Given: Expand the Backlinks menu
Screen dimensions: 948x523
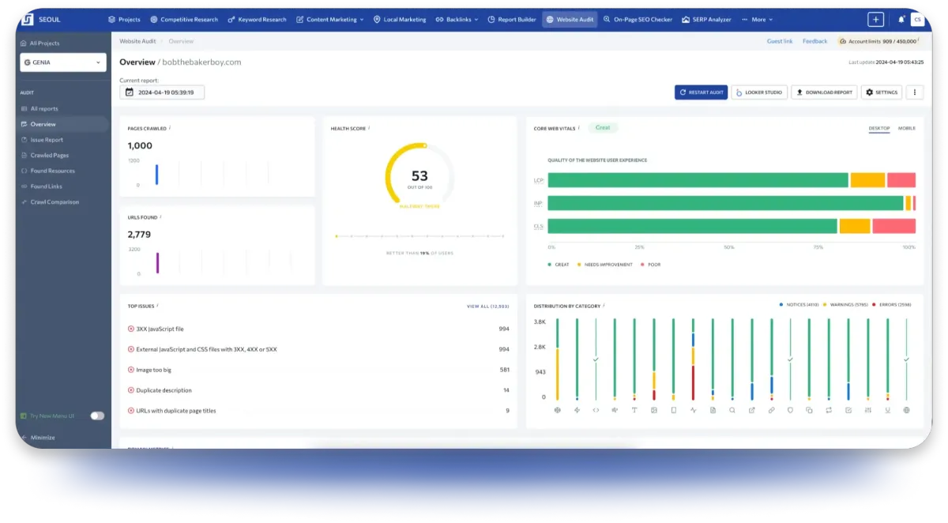Looking at the screenshot, I should pyautogui.click(x=457, y=20).
